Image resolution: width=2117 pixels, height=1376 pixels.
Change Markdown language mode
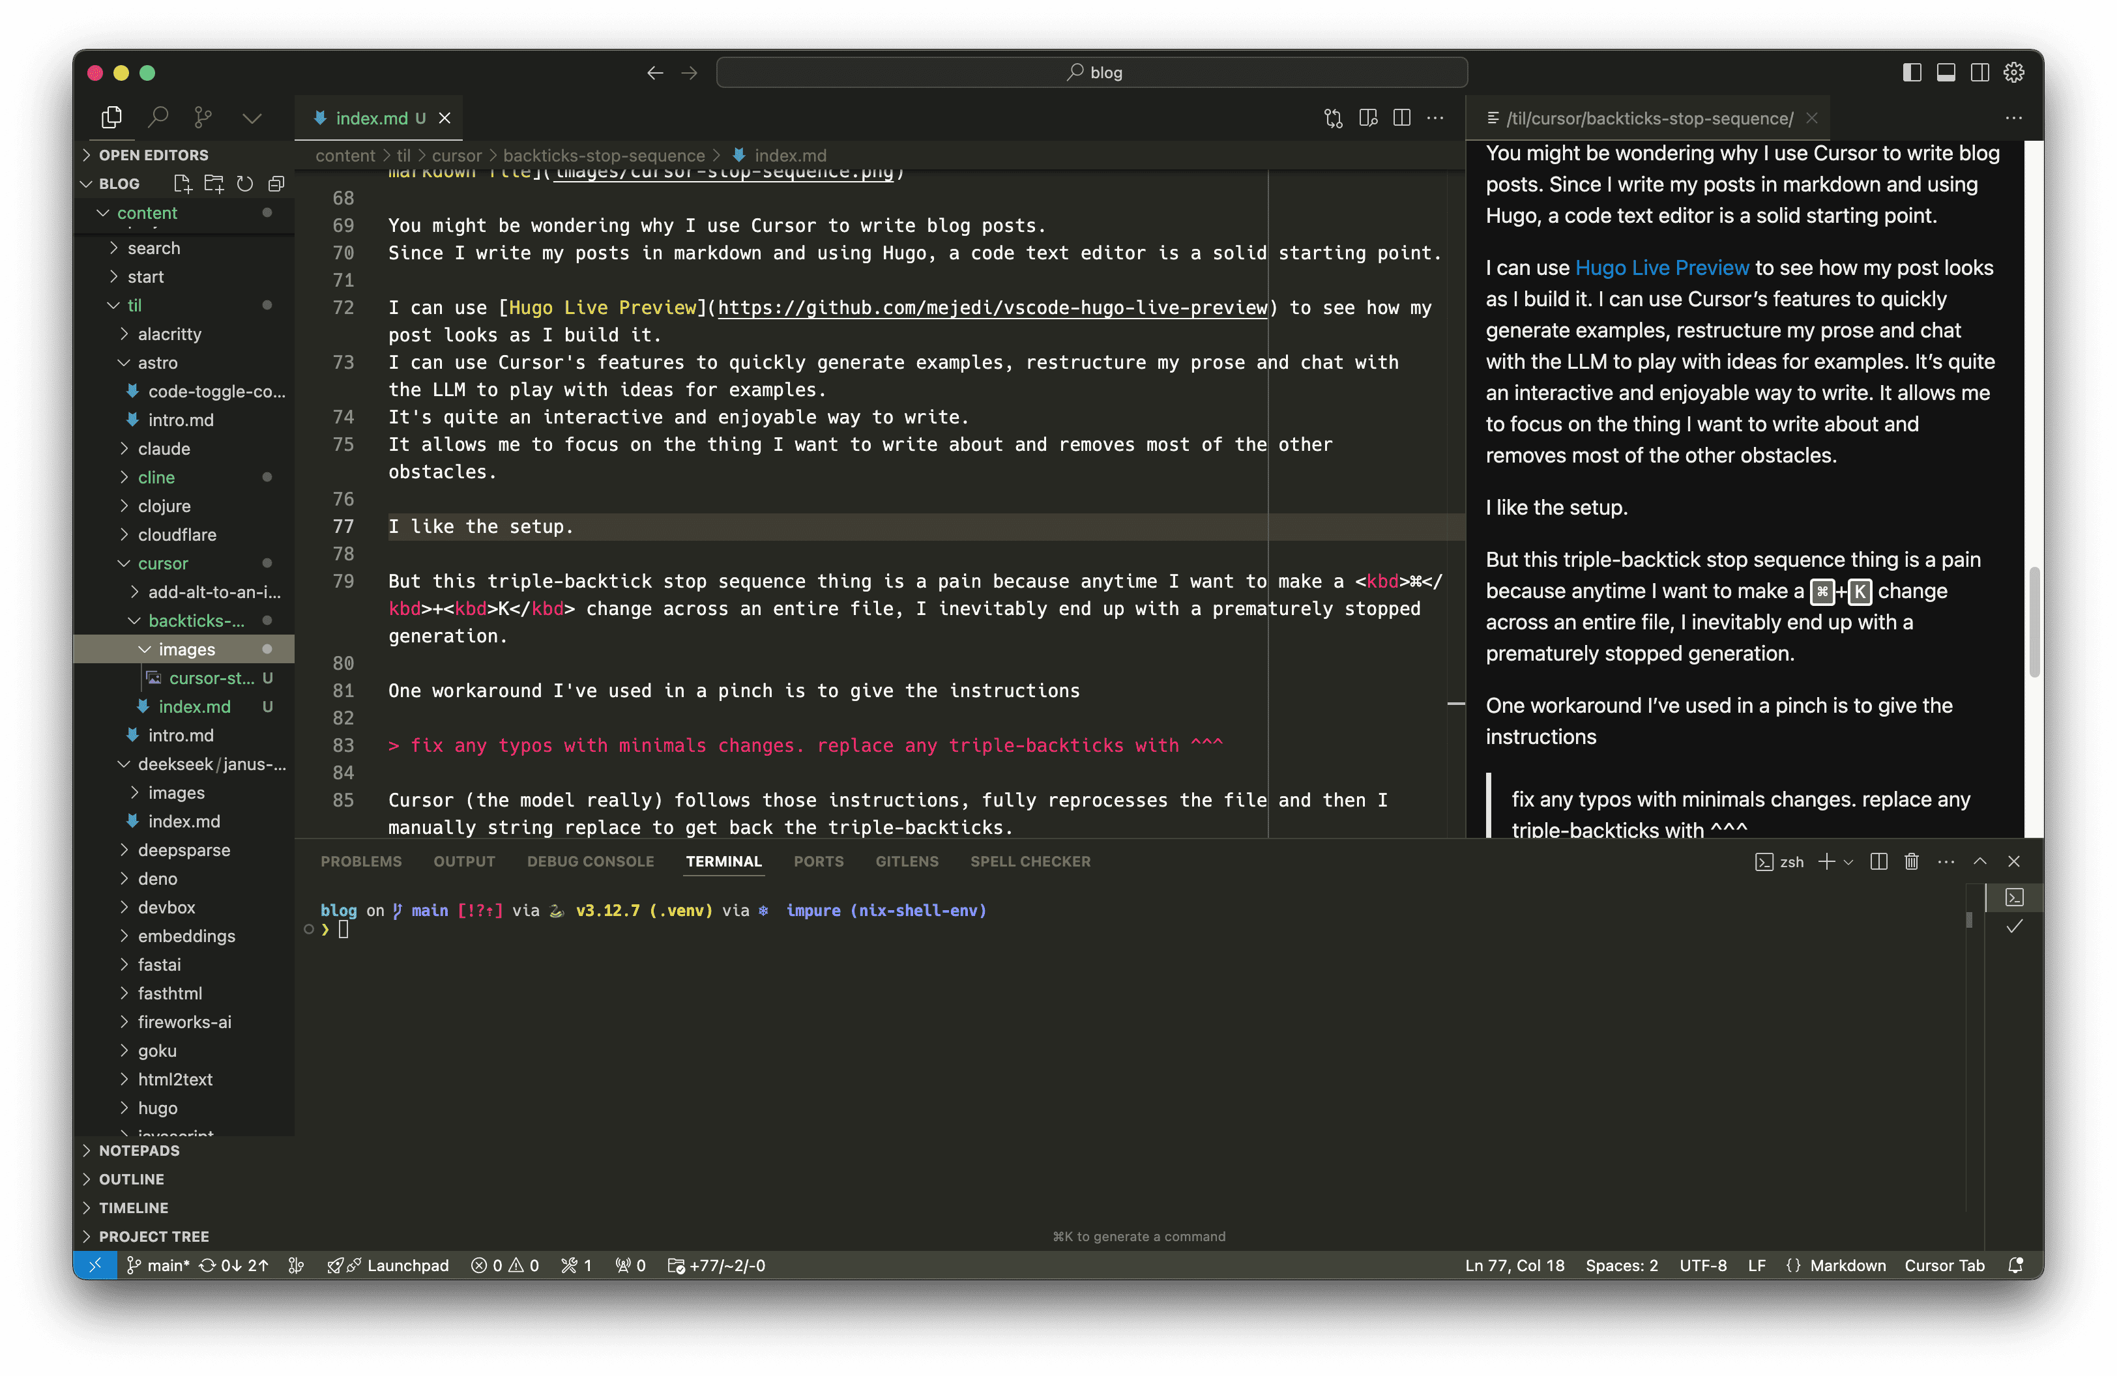click(x=1847, y=1265)
